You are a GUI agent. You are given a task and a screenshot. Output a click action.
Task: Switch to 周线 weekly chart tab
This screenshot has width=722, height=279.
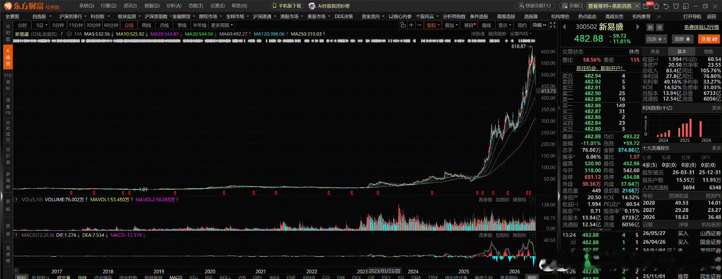147,25
